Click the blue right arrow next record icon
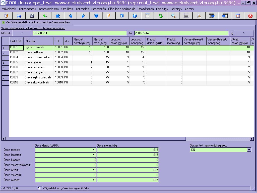The width and height of the screenshot is (257, 193). 83,16
